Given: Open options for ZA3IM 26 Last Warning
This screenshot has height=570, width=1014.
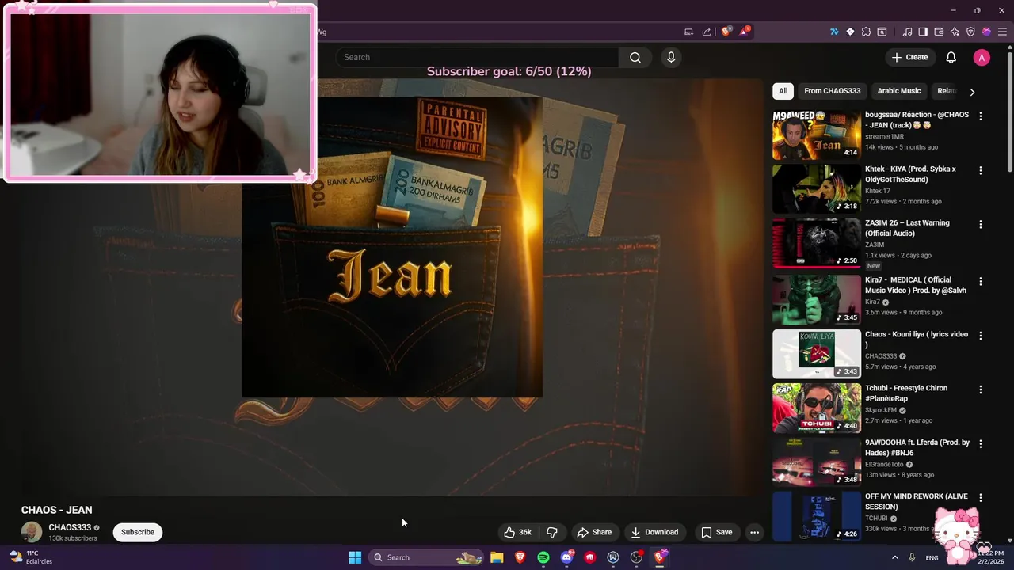Looking at the screenshot, I should 981,224.
